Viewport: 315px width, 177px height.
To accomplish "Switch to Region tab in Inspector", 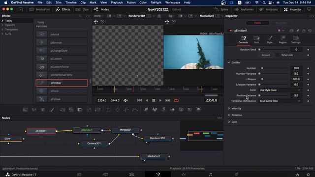I will coord(283,39).
